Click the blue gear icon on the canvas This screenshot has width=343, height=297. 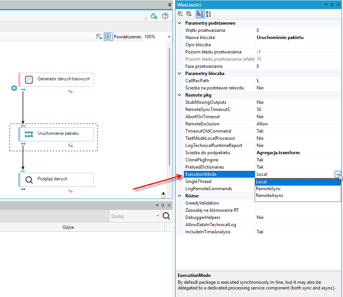(14, 88)
